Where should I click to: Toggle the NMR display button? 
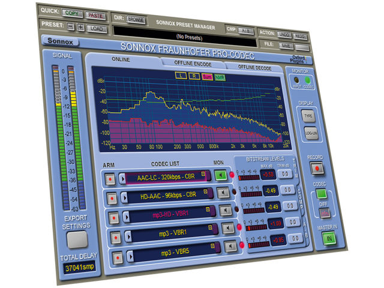[x=220, y=77]
